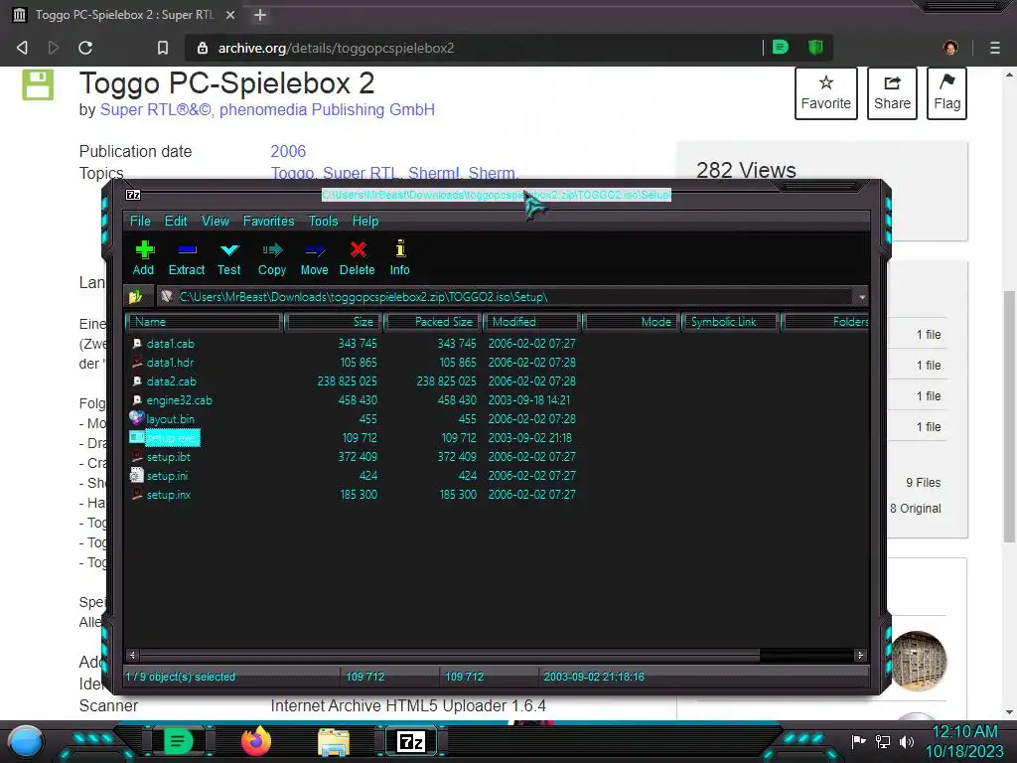Image resolution: width=1017 pixels, height=763 pixels.
Task: Click the Copy toolbar icon
Action: tap(272, 250)
